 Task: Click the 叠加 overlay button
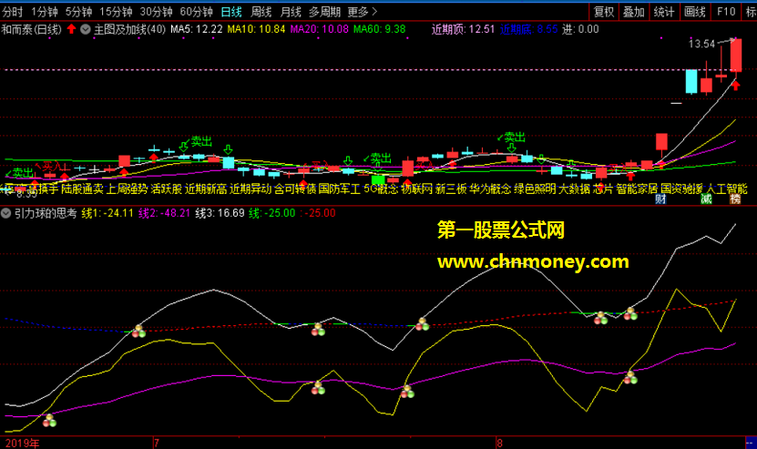(634, 12)
